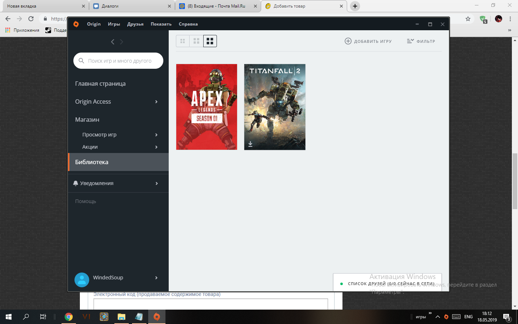
Task: Switch to medium tile view in library
Action: pyautogui.click(x=196, y=41)
